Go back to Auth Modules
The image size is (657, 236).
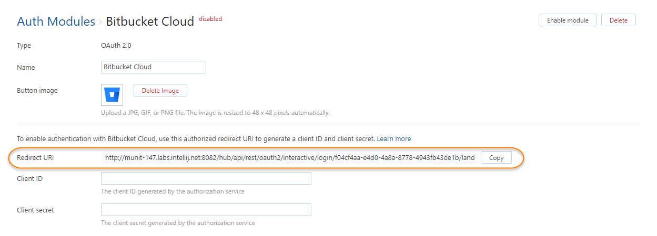[x=56, y=22]
